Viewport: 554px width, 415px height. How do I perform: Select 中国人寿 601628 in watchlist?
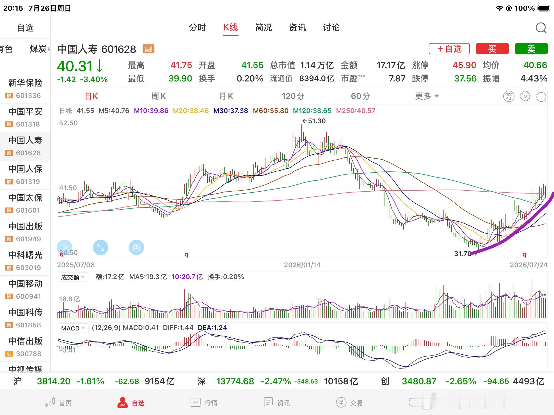point(25,146)
